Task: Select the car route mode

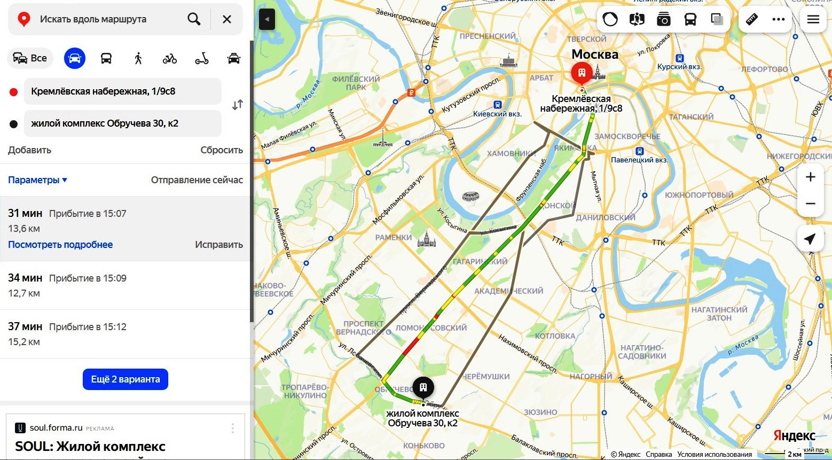Action: coord(75,58)
